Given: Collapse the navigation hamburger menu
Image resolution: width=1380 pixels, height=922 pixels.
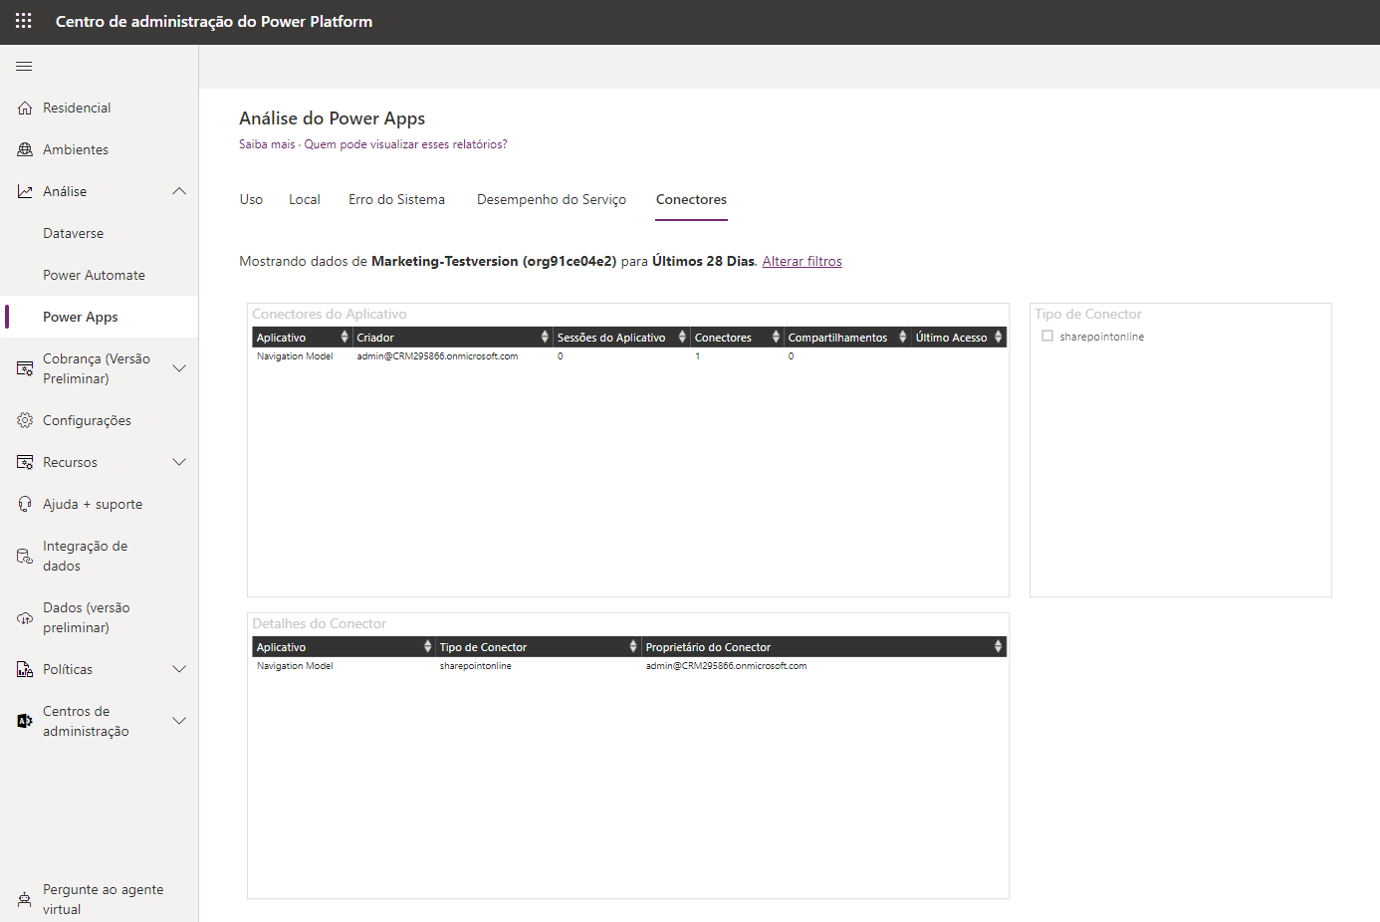Looking at the screenshot, I should coord(24,67).
